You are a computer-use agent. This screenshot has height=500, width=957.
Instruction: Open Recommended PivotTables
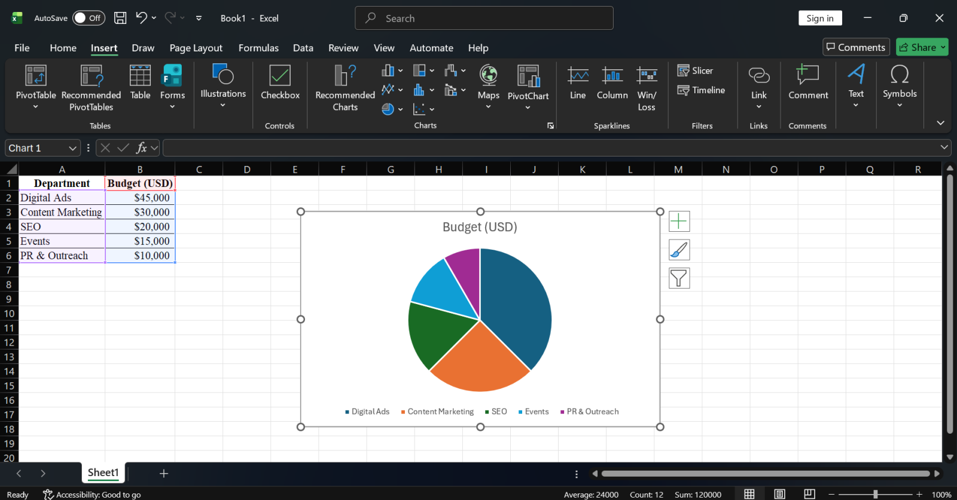tap(91, 87)
